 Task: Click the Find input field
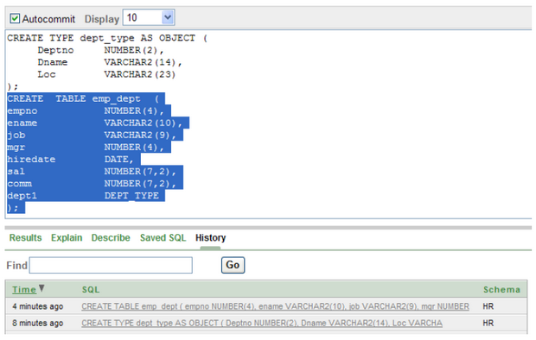coord(111,265)
